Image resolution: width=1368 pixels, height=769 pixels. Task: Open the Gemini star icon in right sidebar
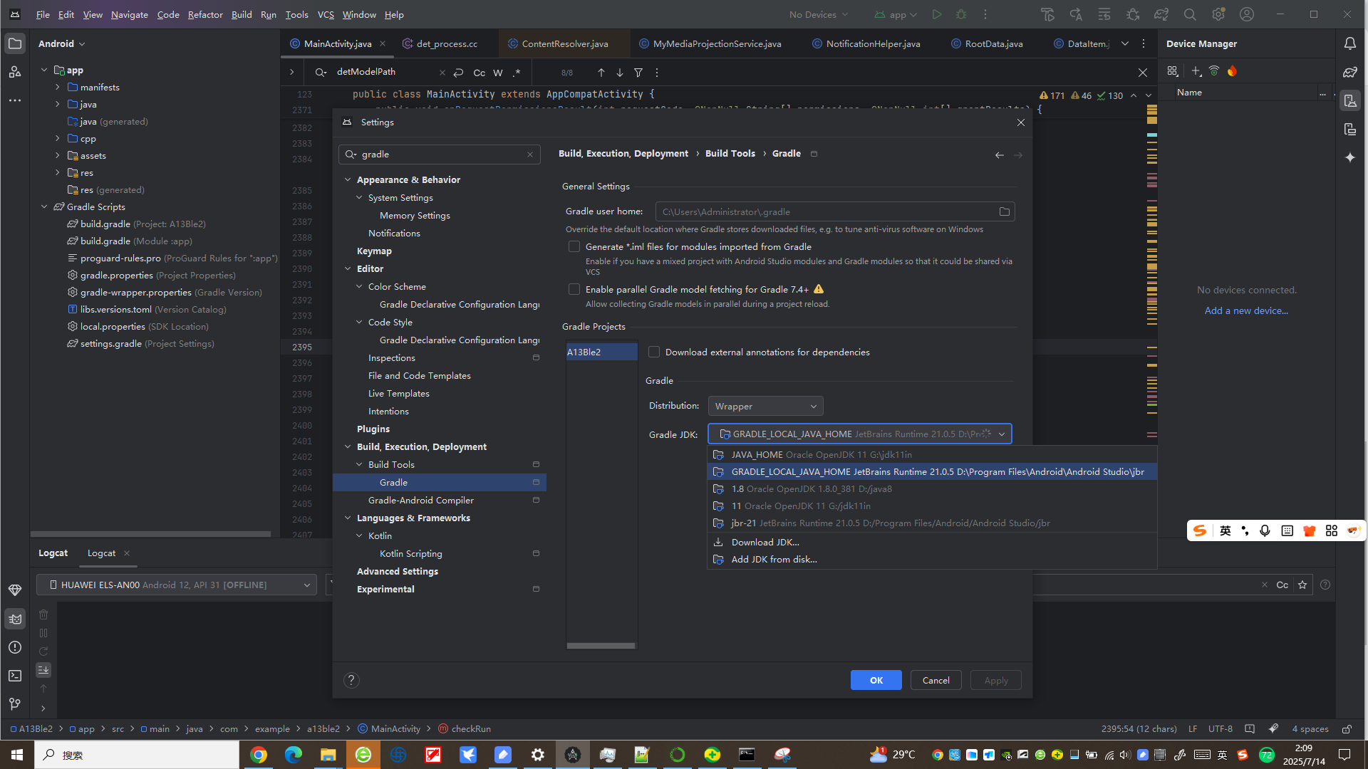coord(1350,157)
